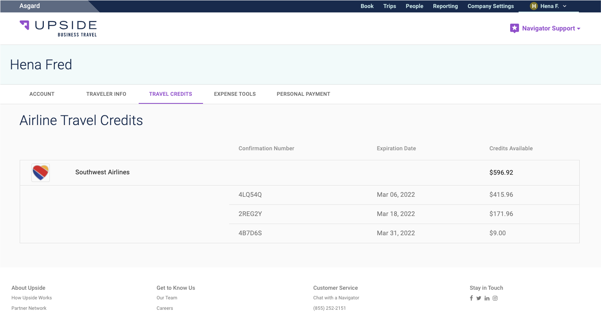
Task: Click the Navigator Support star icon
Action: point(514,28)
